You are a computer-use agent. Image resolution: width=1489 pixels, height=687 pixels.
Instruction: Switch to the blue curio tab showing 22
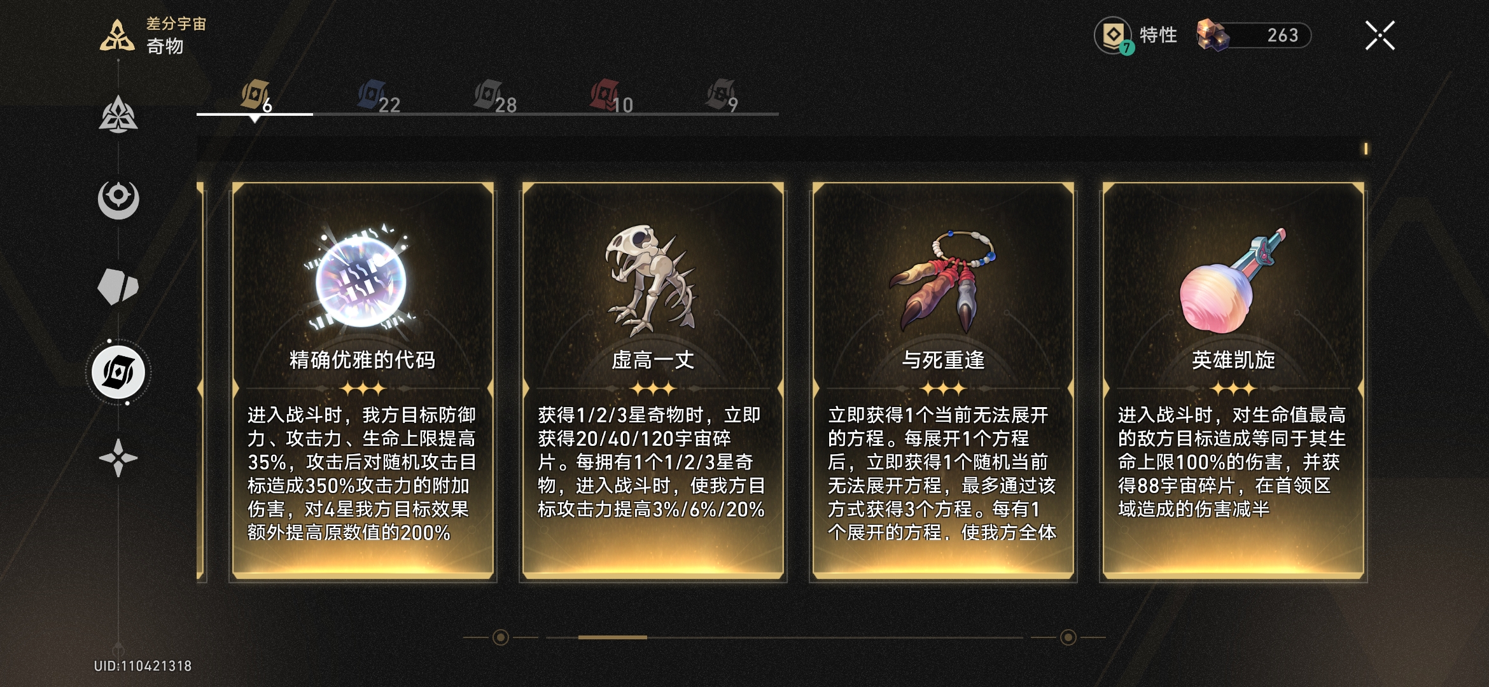(x=379, y=97)
